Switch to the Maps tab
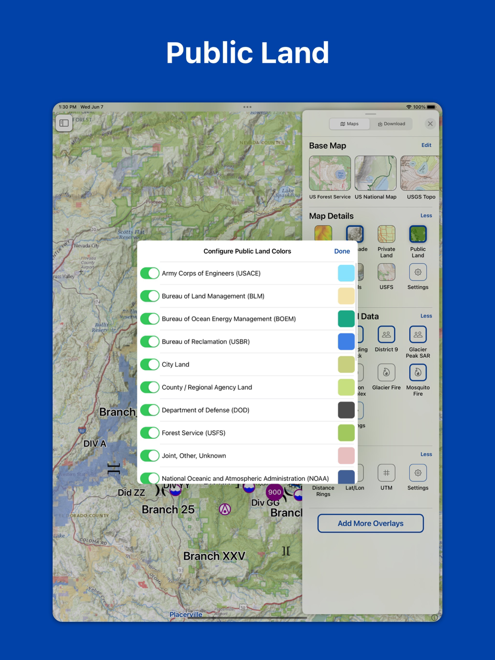495x660 pixels. 349,124
